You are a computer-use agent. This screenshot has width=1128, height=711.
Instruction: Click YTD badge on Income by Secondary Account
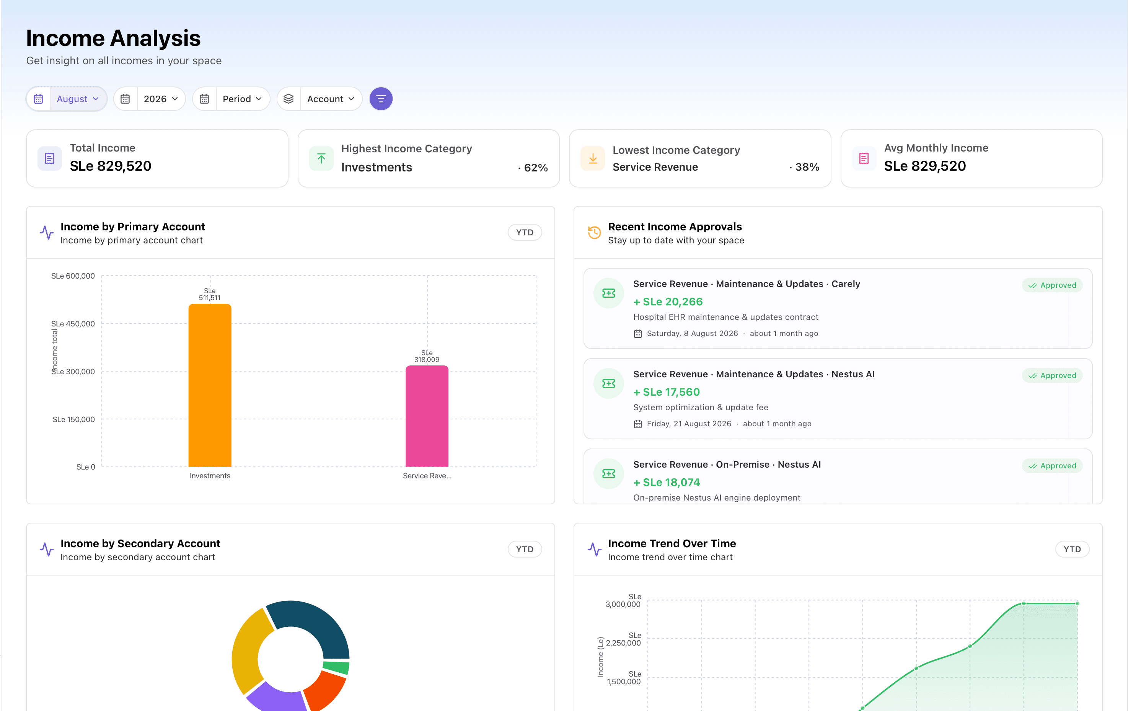pyautogui.click(x=525, y=549)
